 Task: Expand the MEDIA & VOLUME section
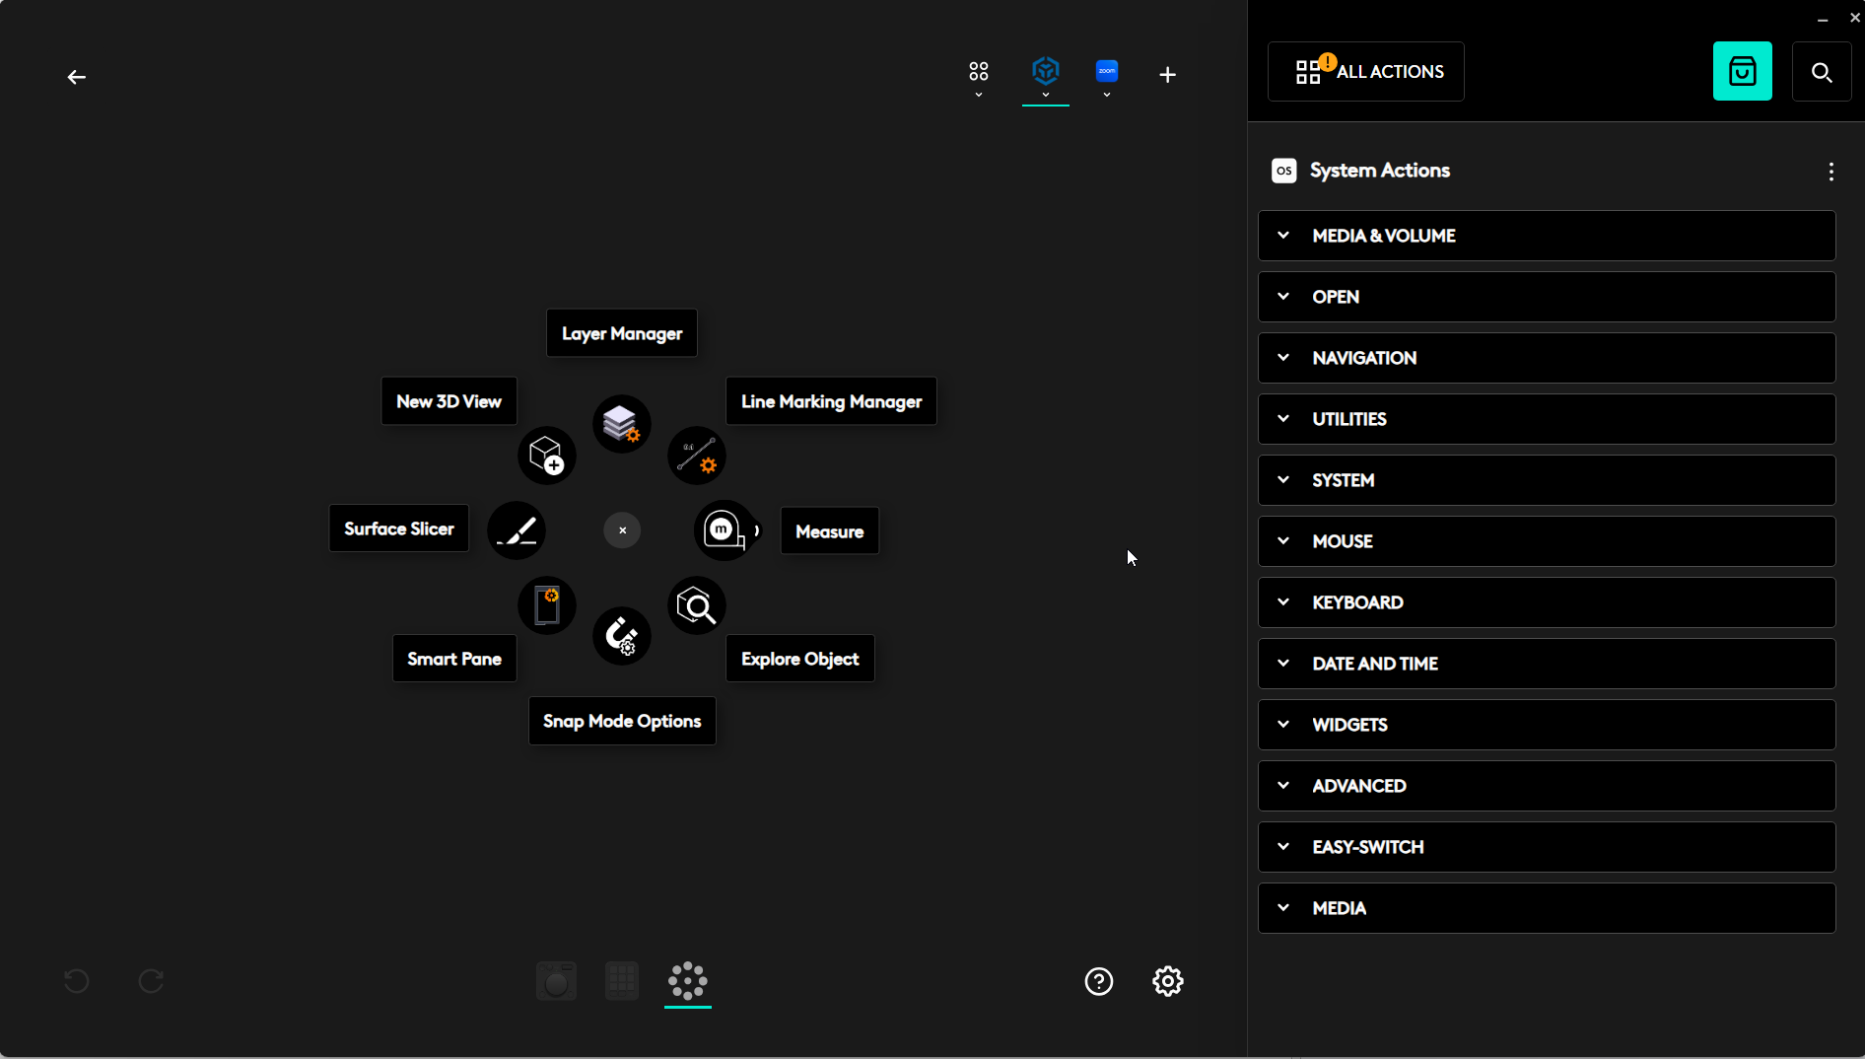tap(1546, 236)
